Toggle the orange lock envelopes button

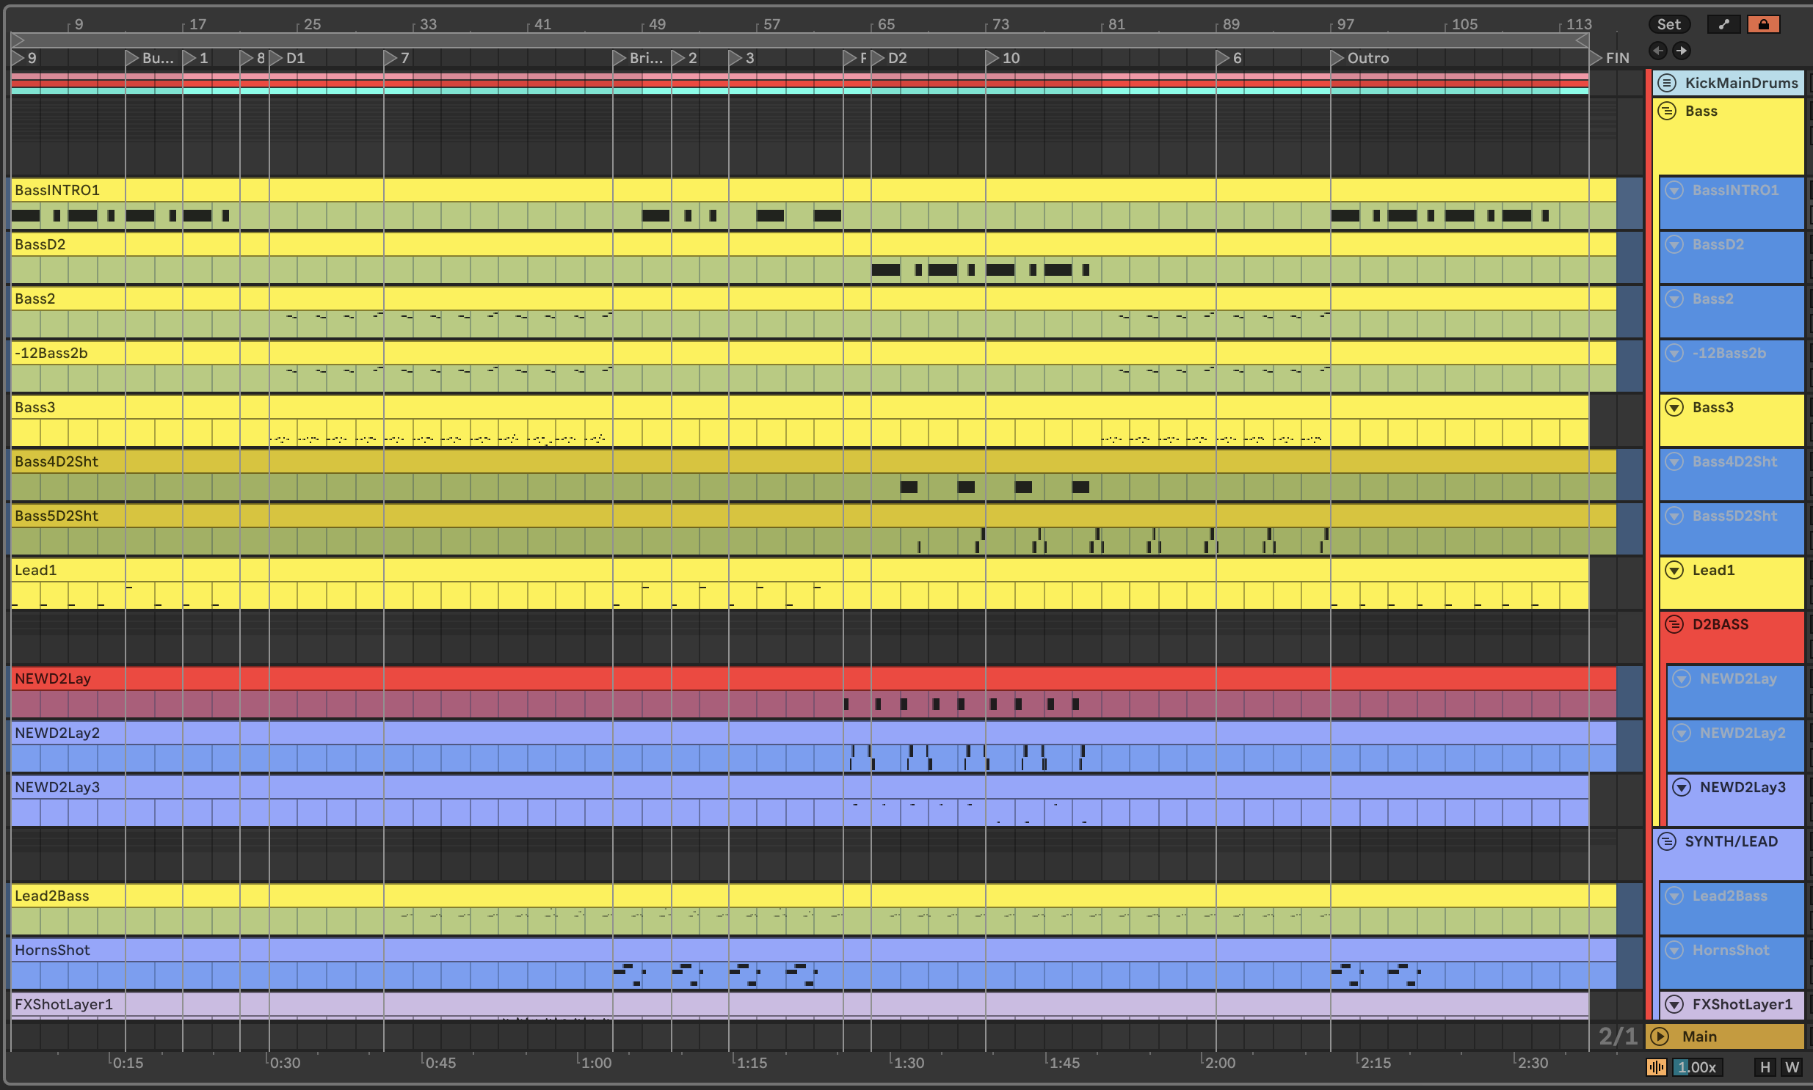coord(1763,24)
